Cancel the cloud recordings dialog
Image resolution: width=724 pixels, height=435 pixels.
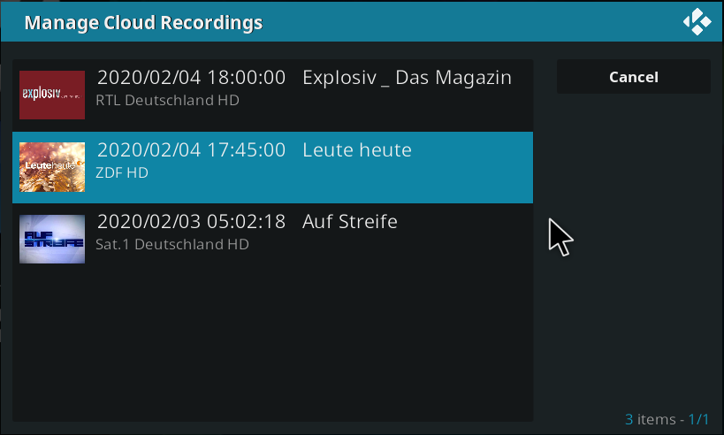pos(634,77)
